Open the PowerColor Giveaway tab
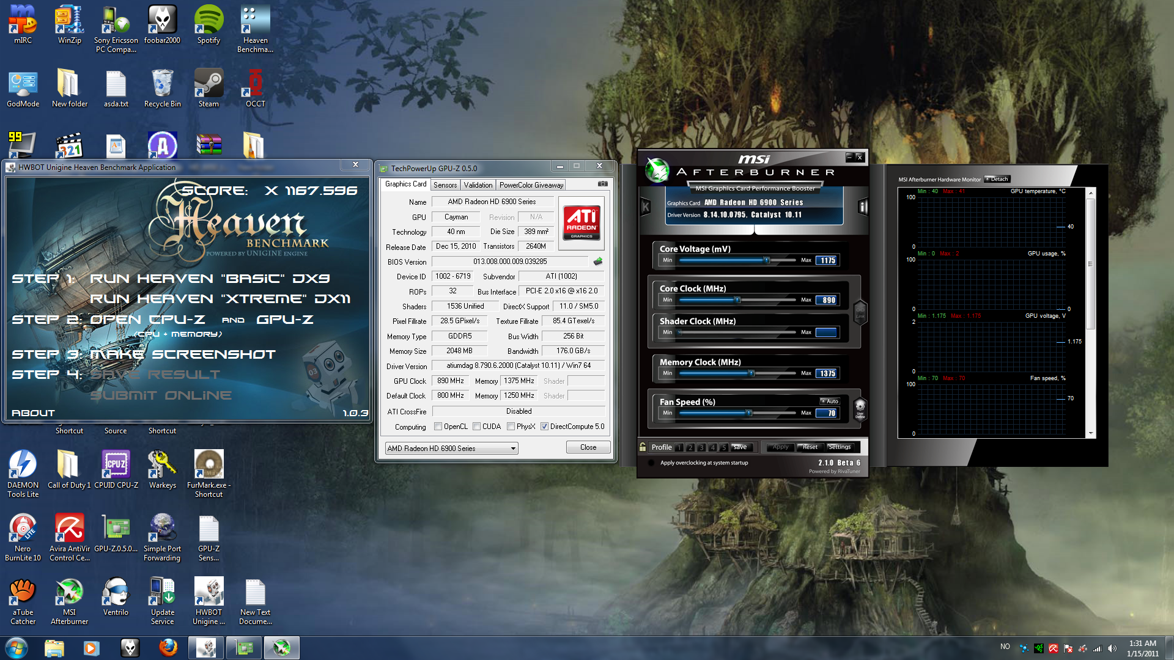 (531, 185)
